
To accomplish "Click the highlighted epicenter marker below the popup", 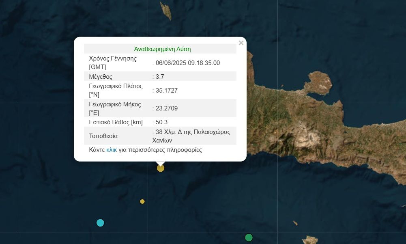I will click(x=160, y=168).
